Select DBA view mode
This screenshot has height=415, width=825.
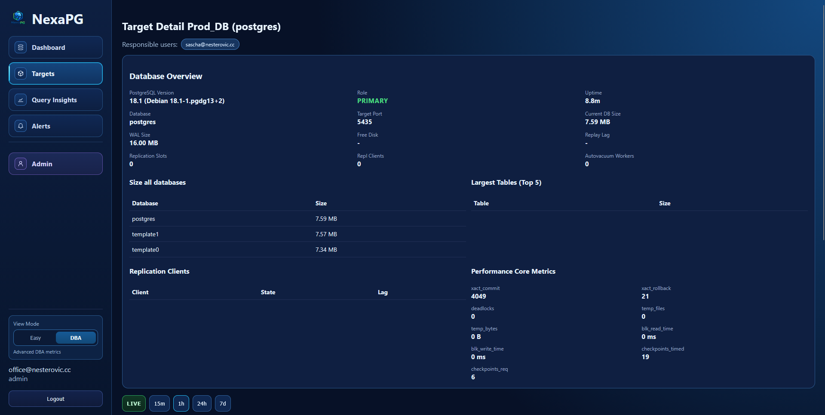click(x=76, y=338)
